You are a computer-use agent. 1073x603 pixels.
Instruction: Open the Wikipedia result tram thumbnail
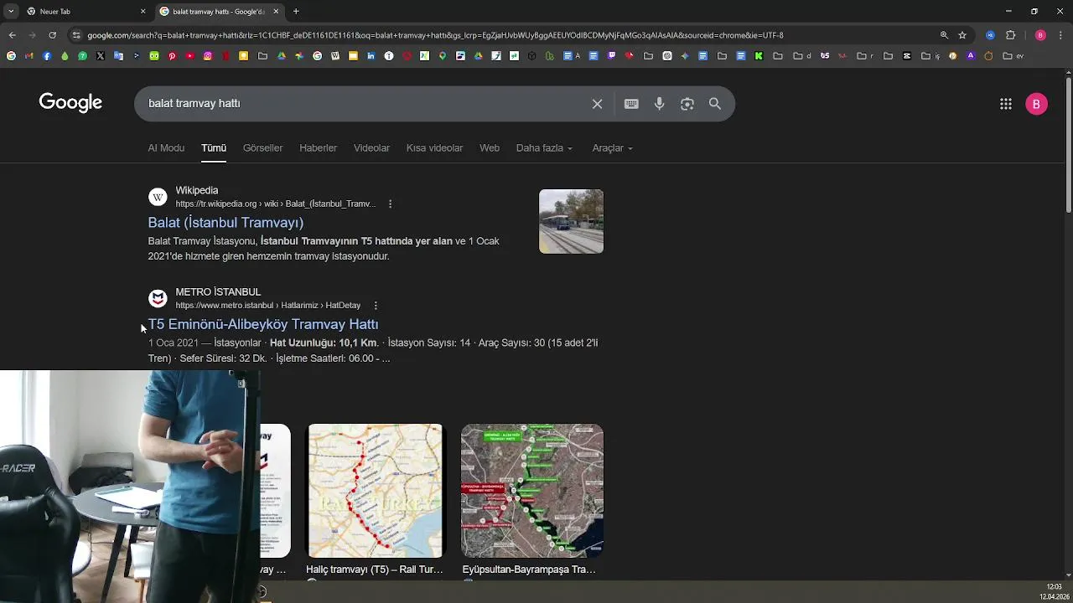pos(571,221)
